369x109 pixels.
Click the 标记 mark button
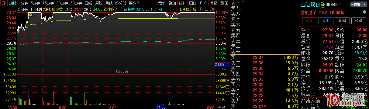[213, 3]
